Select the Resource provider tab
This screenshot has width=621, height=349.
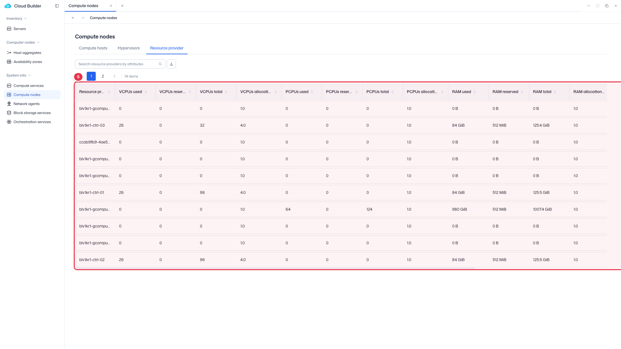tap(167, 48)
